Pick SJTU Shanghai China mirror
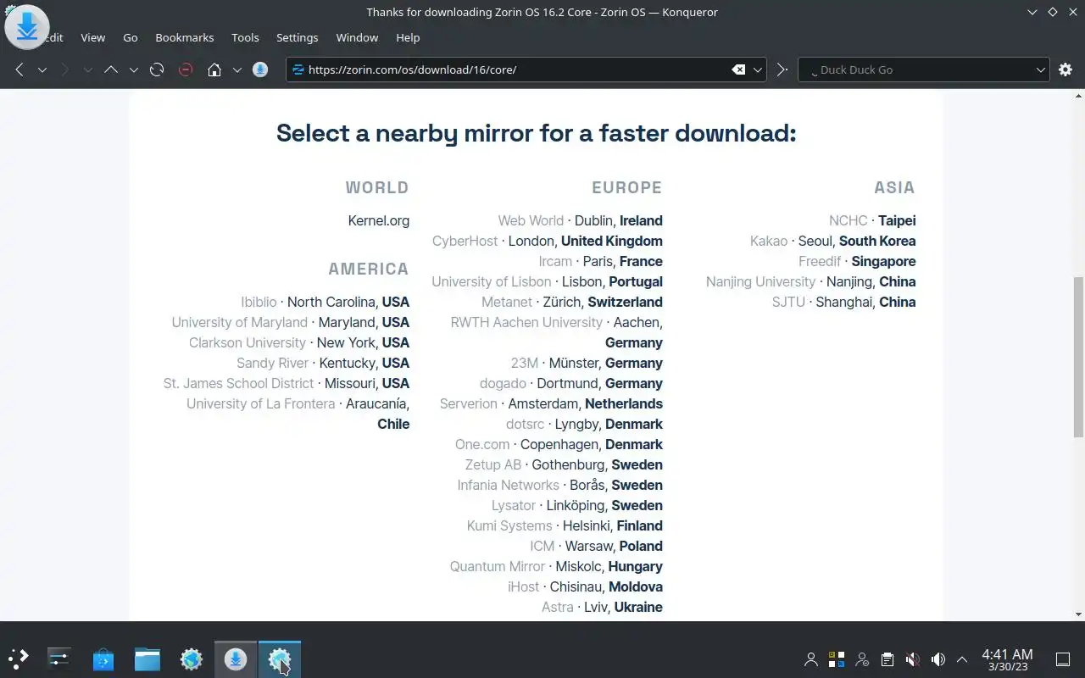This screenshot has height=678, width=1085. [x=843, y=302]
